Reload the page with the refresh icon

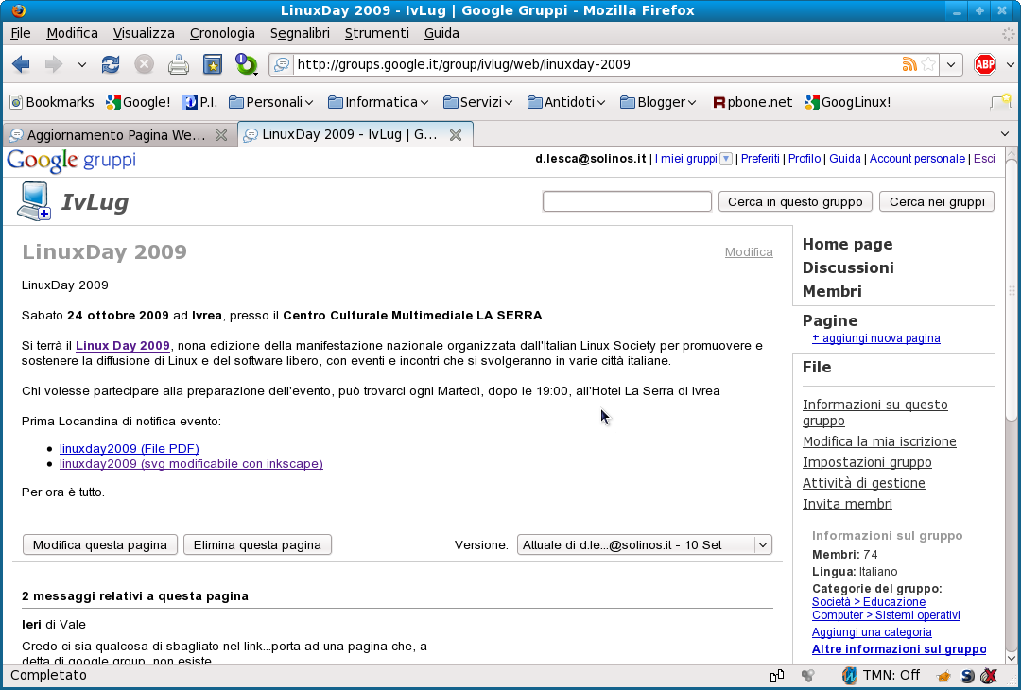point(111,64)
